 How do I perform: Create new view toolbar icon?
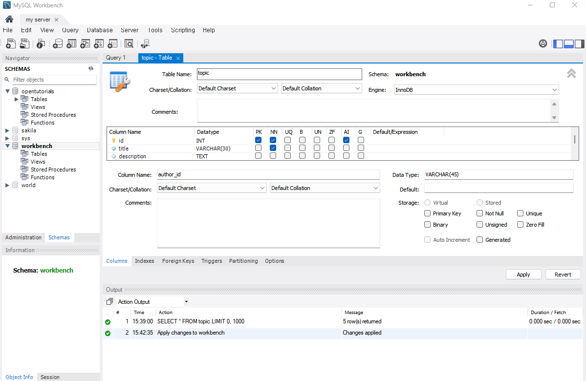tap(85, 43)
